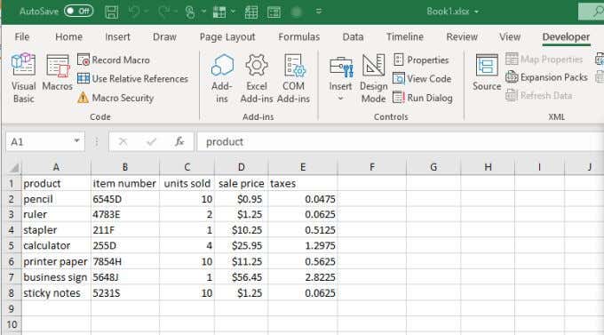Select cell containing 'sticky notes'
This screenshot has height=335, width=604.
pos(56,293)
